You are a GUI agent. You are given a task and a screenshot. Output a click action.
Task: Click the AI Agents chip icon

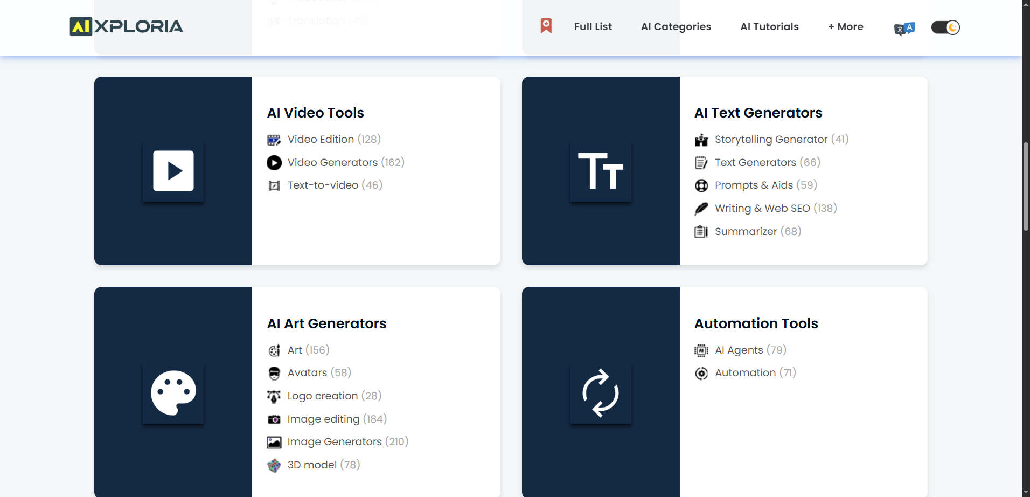click(701, 350)
